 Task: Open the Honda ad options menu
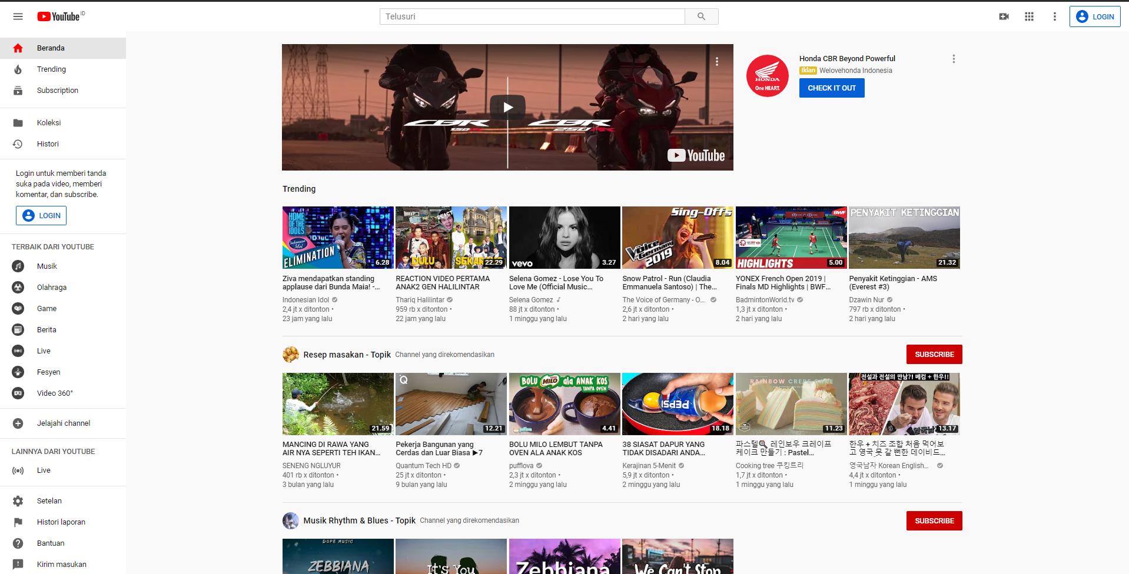(x=954, y=59)
